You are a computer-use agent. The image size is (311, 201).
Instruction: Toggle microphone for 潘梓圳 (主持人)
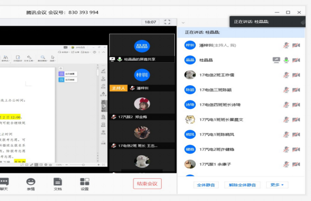point(286,45)
